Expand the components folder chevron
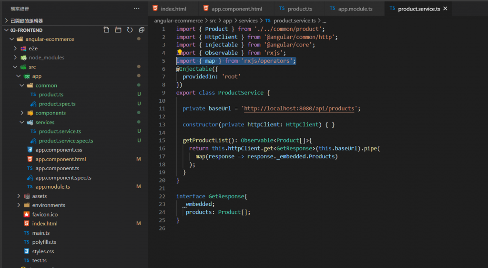 pos(22,113)
